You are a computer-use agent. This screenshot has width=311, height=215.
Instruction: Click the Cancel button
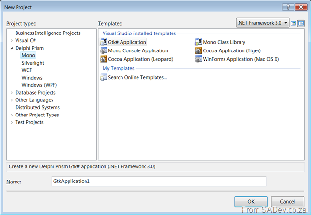pyautogui.click(x=287, y=201)
